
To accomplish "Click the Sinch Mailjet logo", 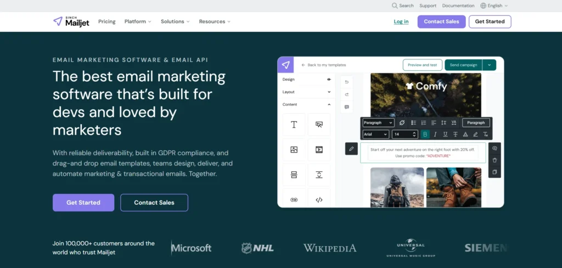I will click(x=71, y=21).
